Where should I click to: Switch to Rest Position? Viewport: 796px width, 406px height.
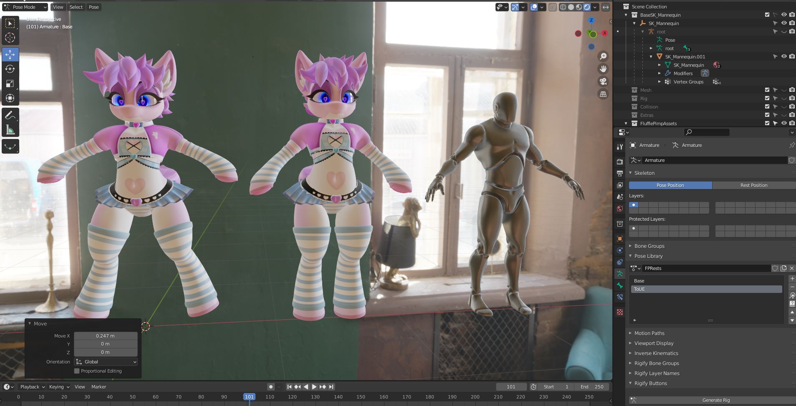tap(754, 185)
